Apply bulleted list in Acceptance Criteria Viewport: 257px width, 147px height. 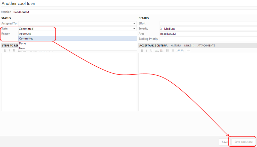coord(167,50)
